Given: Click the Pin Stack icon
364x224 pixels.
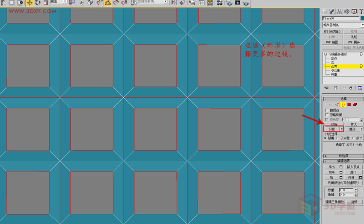Looking at the screenshot, I should [326, 88].
